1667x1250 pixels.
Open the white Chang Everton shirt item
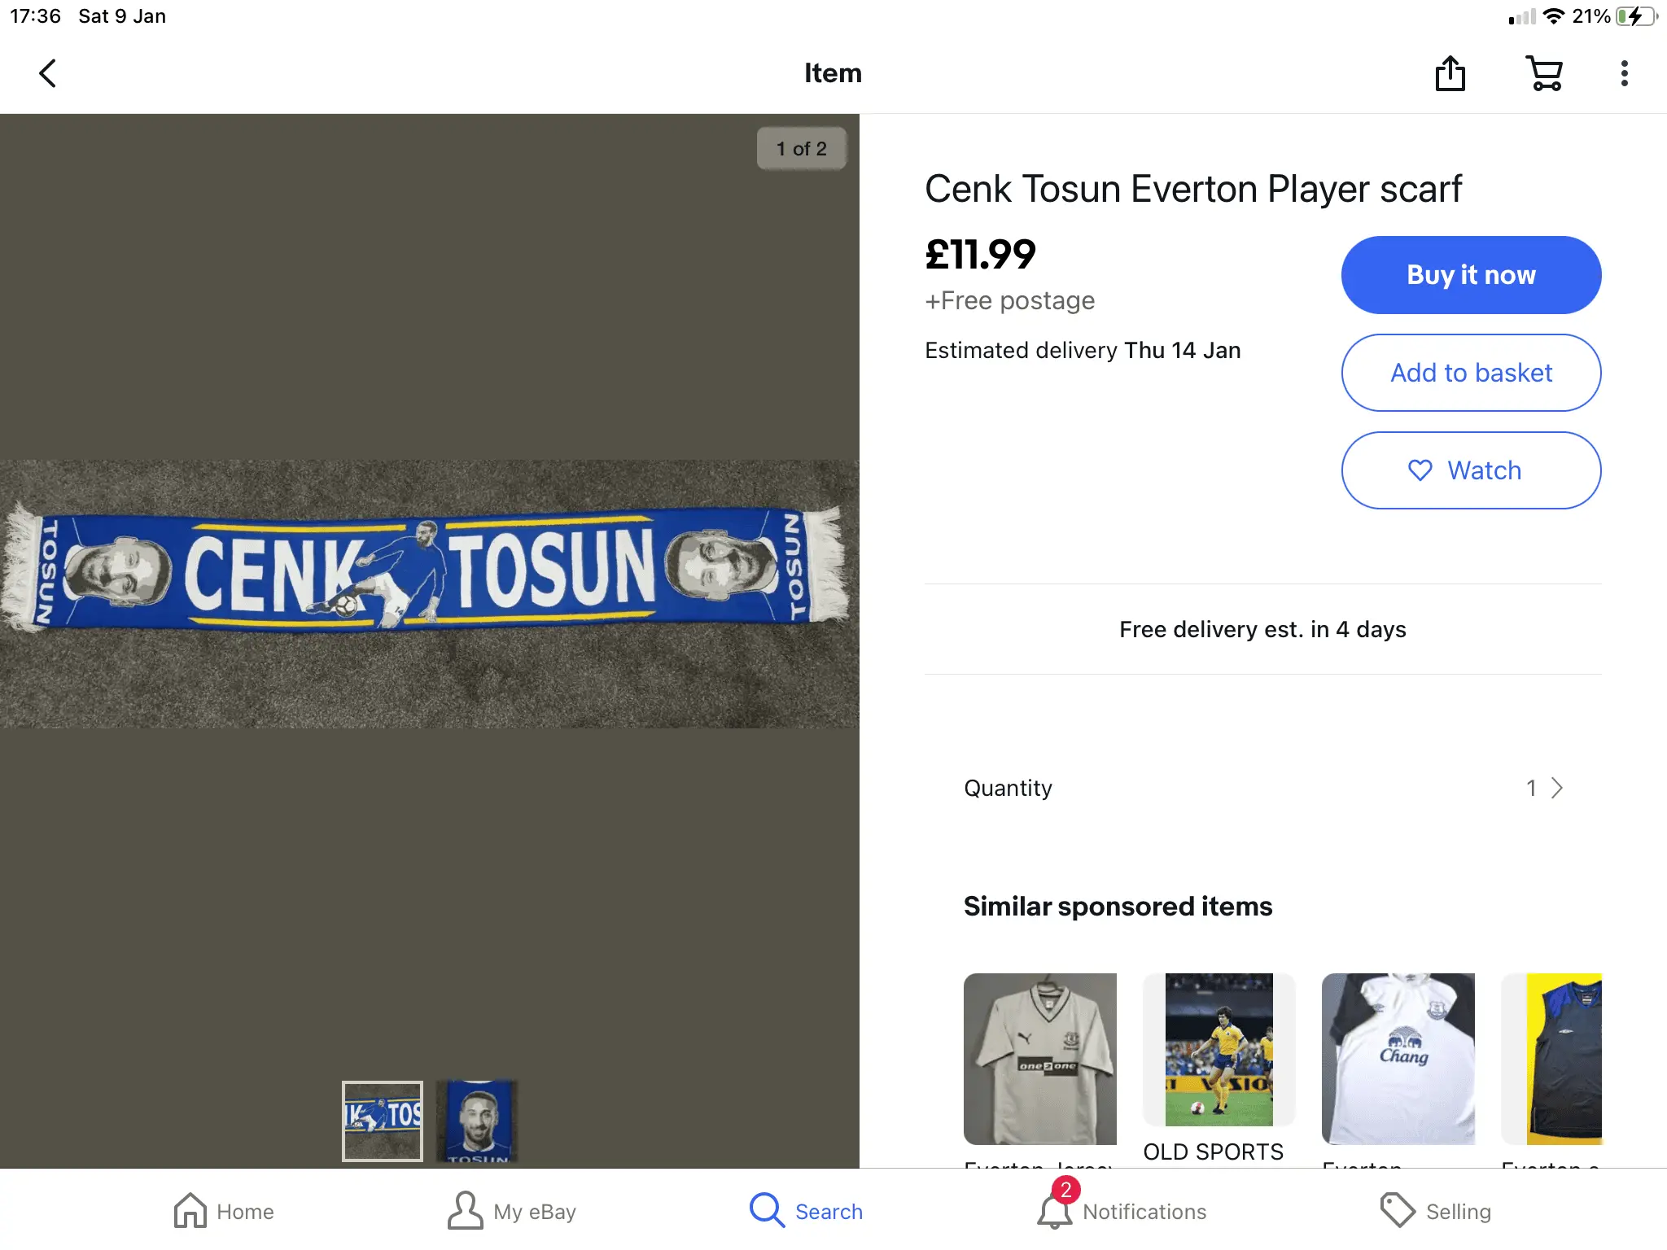point(1398,1059)
